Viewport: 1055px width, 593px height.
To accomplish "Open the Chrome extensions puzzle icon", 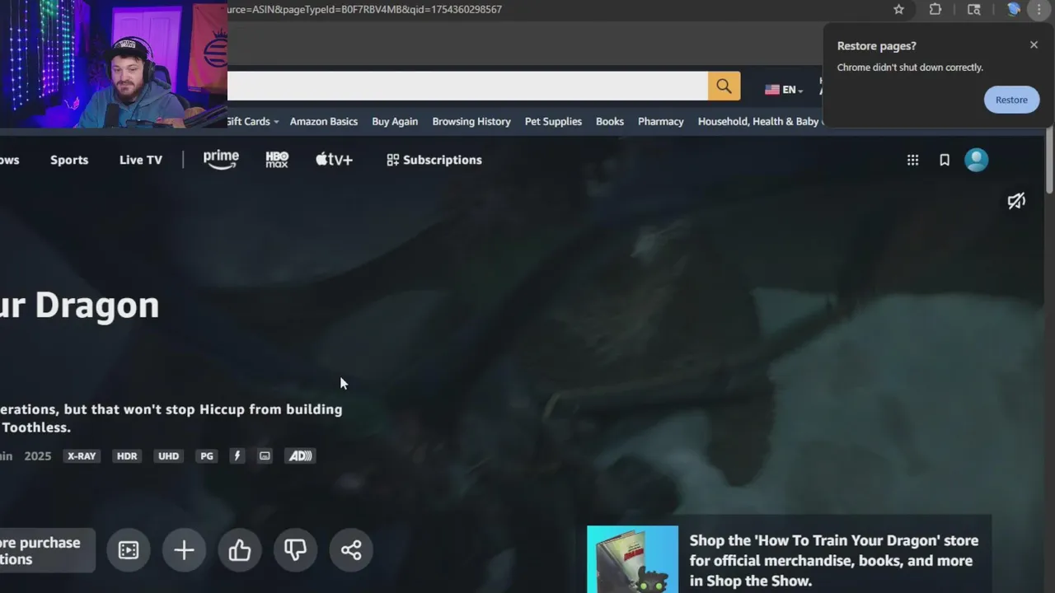I will pos(935,10).
